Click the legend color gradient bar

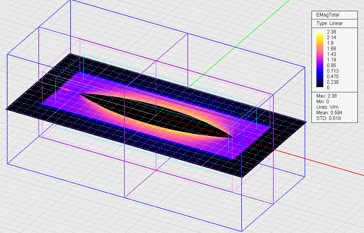[x=320, y=59]
